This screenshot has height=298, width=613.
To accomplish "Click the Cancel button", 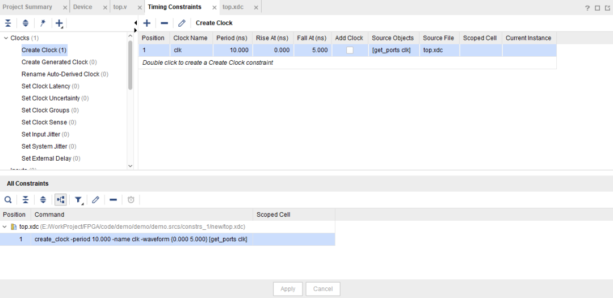I will click(323, 289).
